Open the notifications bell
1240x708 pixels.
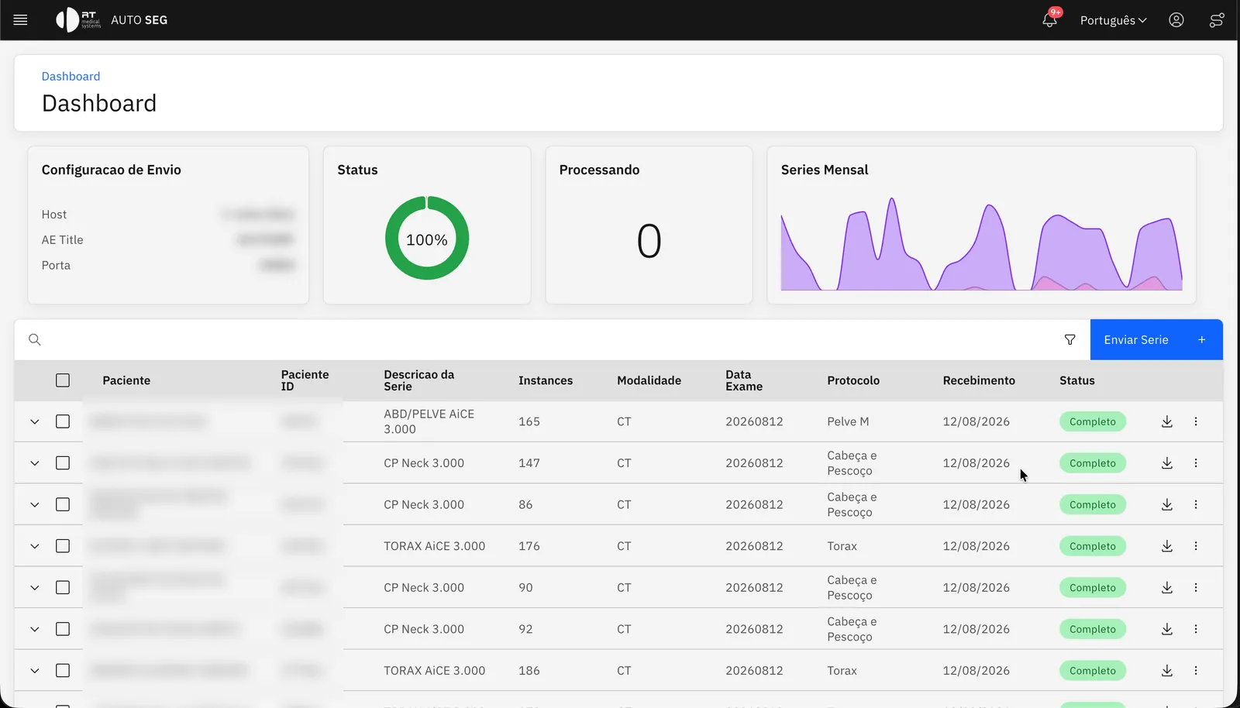pos(1049,20)
